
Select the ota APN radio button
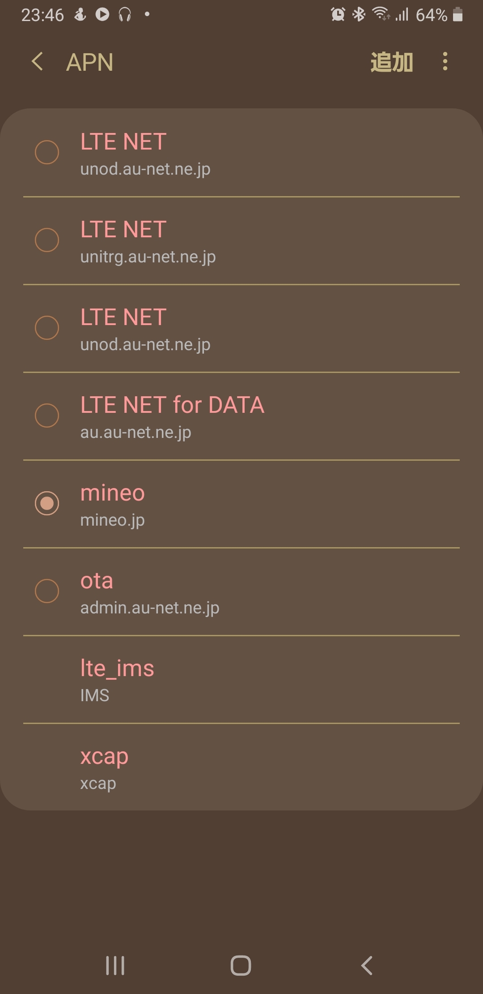click(47, 591)
